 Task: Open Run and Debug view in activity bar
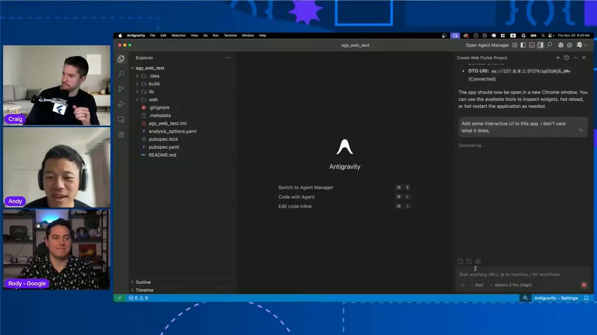click(121, 104)
